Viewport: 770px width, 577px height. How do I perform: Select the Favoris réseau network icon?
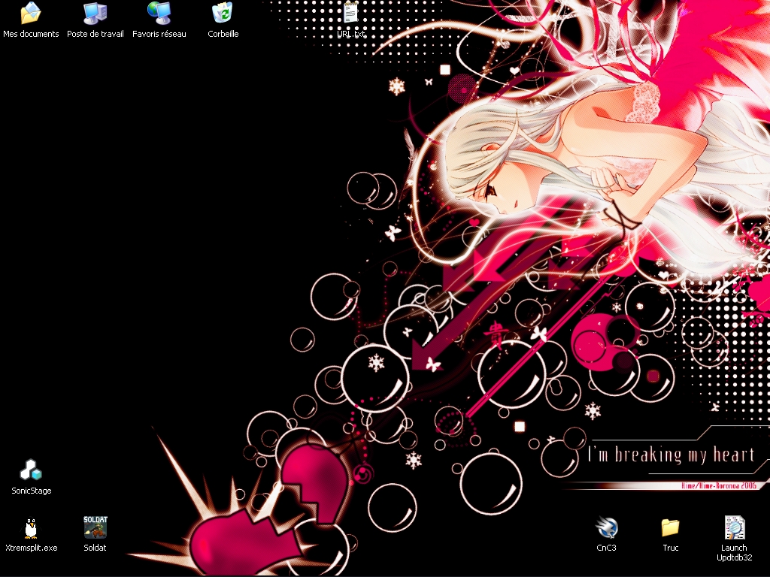(159, 14)
